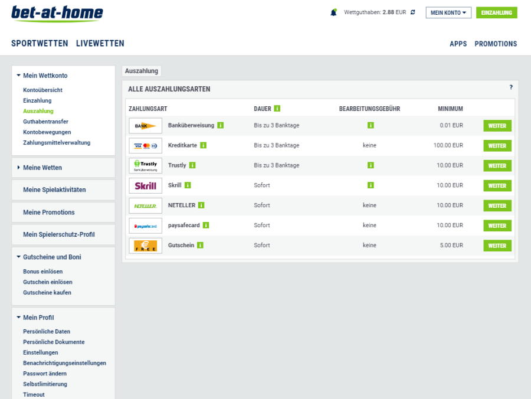Show Skrill processing fee info icon
Viewport: 531px width, 399px height.
tap(371, 185)
